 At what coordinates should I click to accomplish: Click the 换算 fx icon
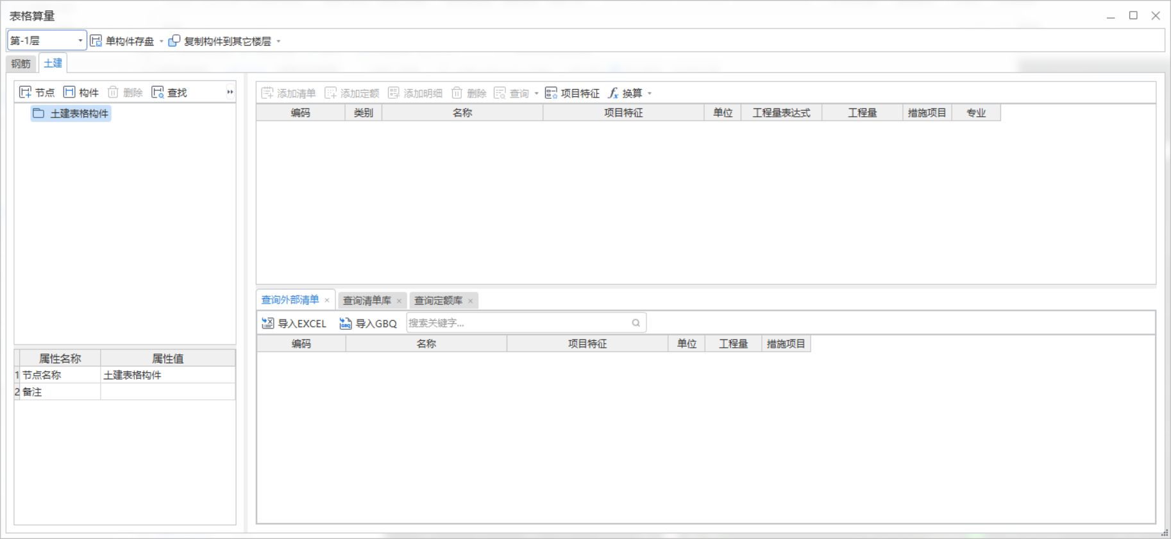614,93
